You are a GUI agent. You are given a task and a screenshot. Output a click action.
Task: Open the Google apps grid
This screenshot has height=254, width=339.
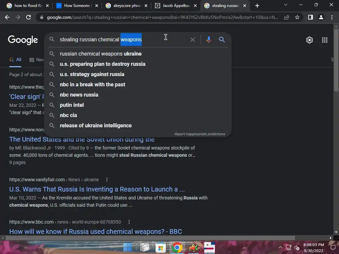324,40
